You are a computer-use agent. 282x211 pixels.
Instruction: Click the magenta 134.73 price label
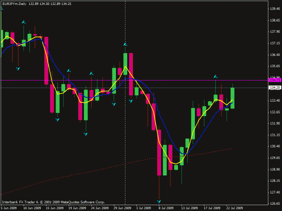[275, 80]
